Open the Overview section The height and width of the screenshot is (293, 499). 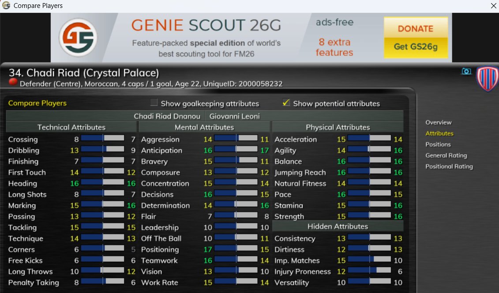438,122
